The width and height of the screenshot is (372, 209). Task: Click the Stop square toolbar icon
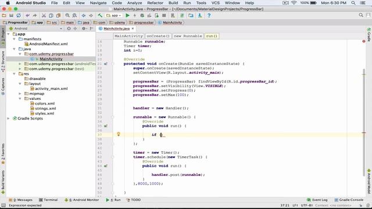[164, 16]
